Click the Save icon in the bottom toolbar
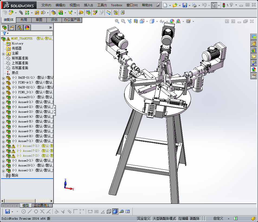Image resolution: width=258 pixels, height=222 pixels. tap(7, 211)
